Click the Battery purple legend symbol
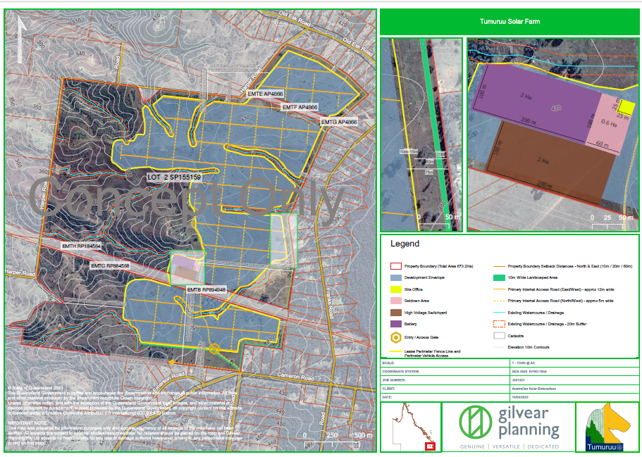The height and width of the screenshot is (457, 642). pyautogui.click(x=395, y=323)
